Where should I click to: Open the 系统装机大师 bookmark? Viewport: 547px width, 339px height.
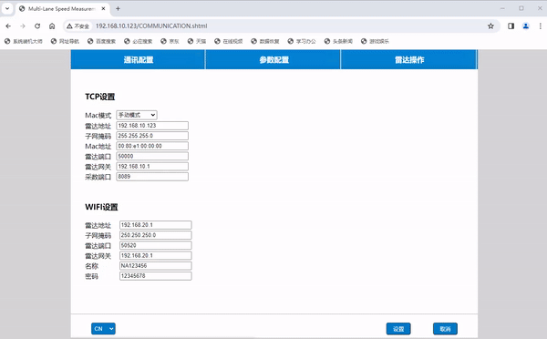tap(24, 41)
